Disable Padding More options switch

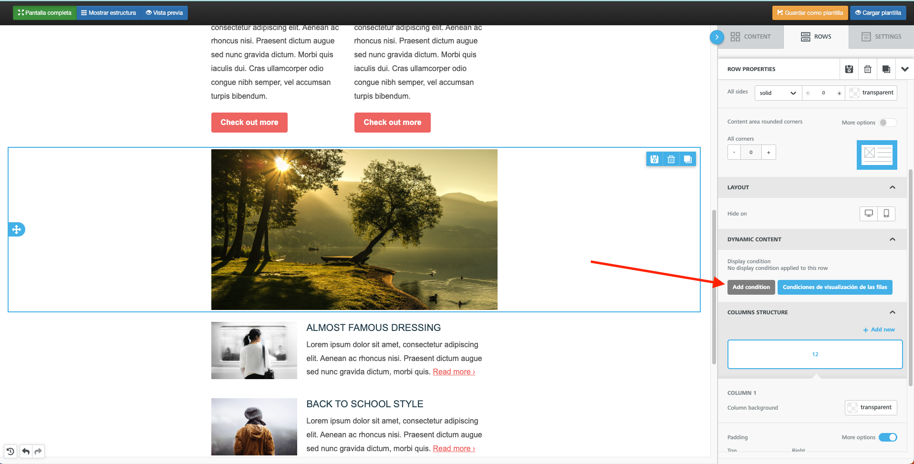point(887,437)
